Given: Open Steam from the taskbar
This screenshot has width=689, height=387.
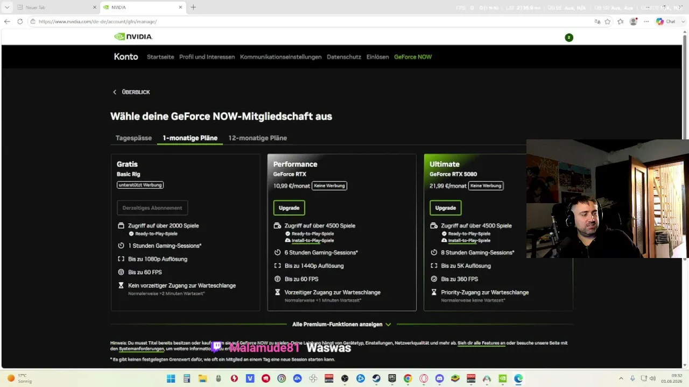Looking at the screenshot, I should [x=376, y=378].
